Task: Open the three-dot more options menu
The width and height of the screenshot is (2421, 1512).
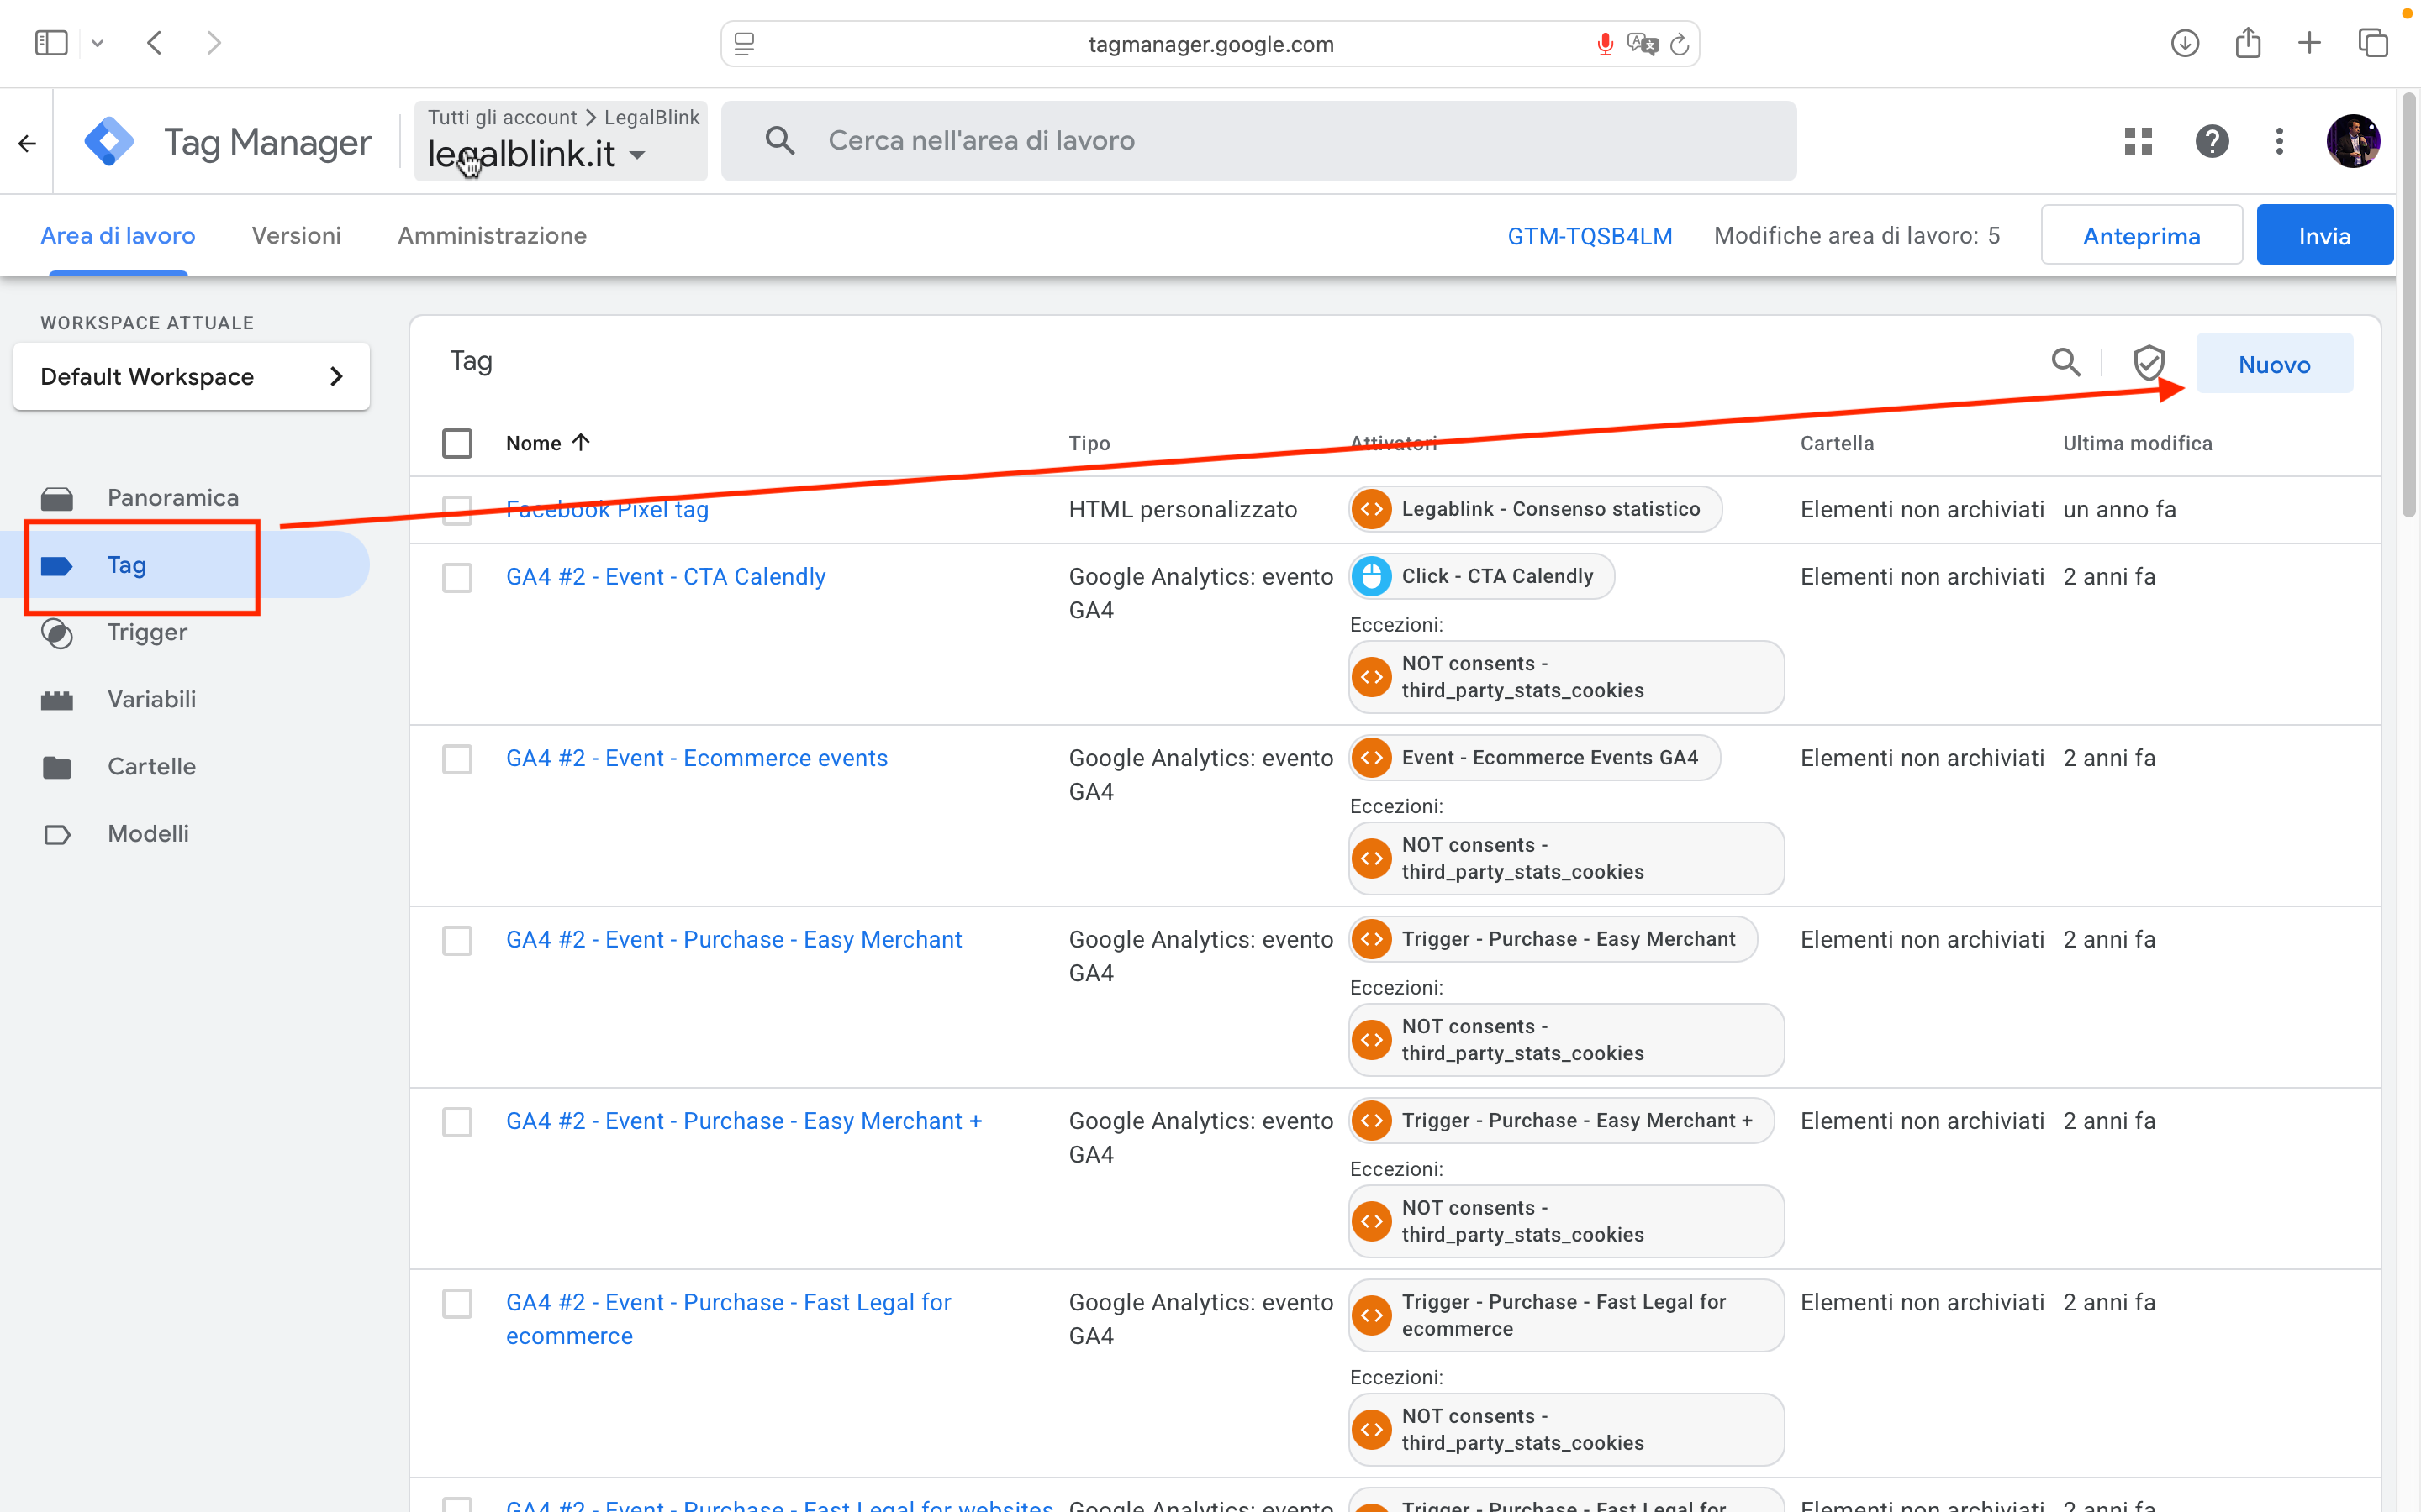Action: coord(2280,141)
